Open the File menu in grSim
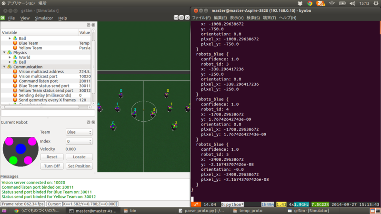 click(11, 18)
